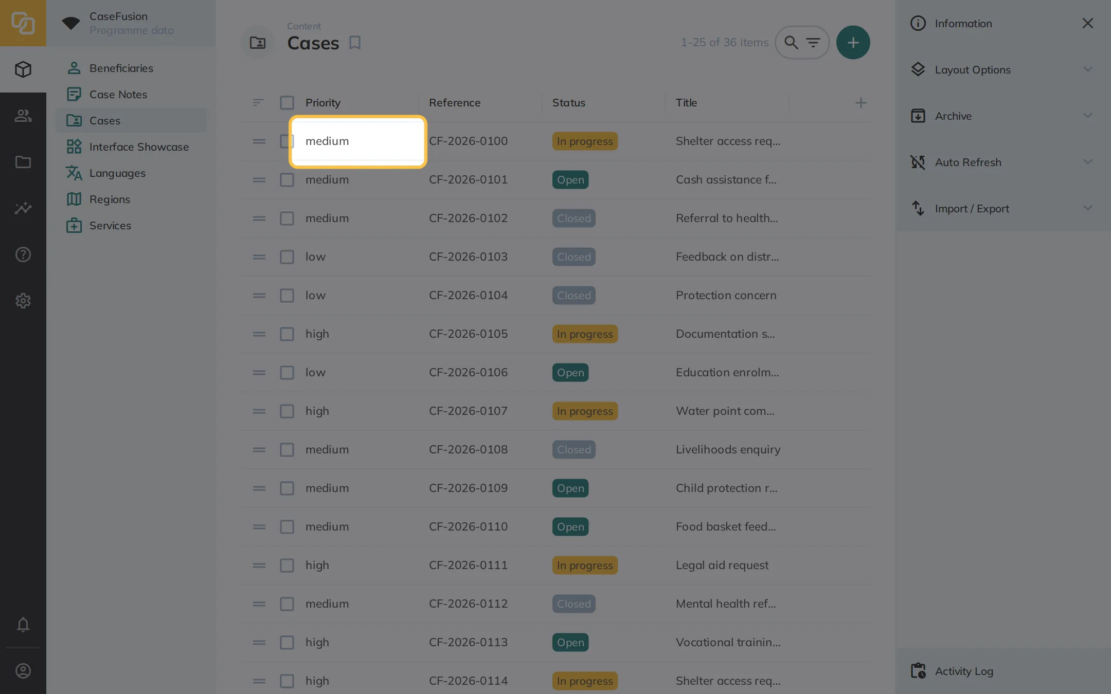Select the checkbox for CF-2026-0113

tap(287, 643)
